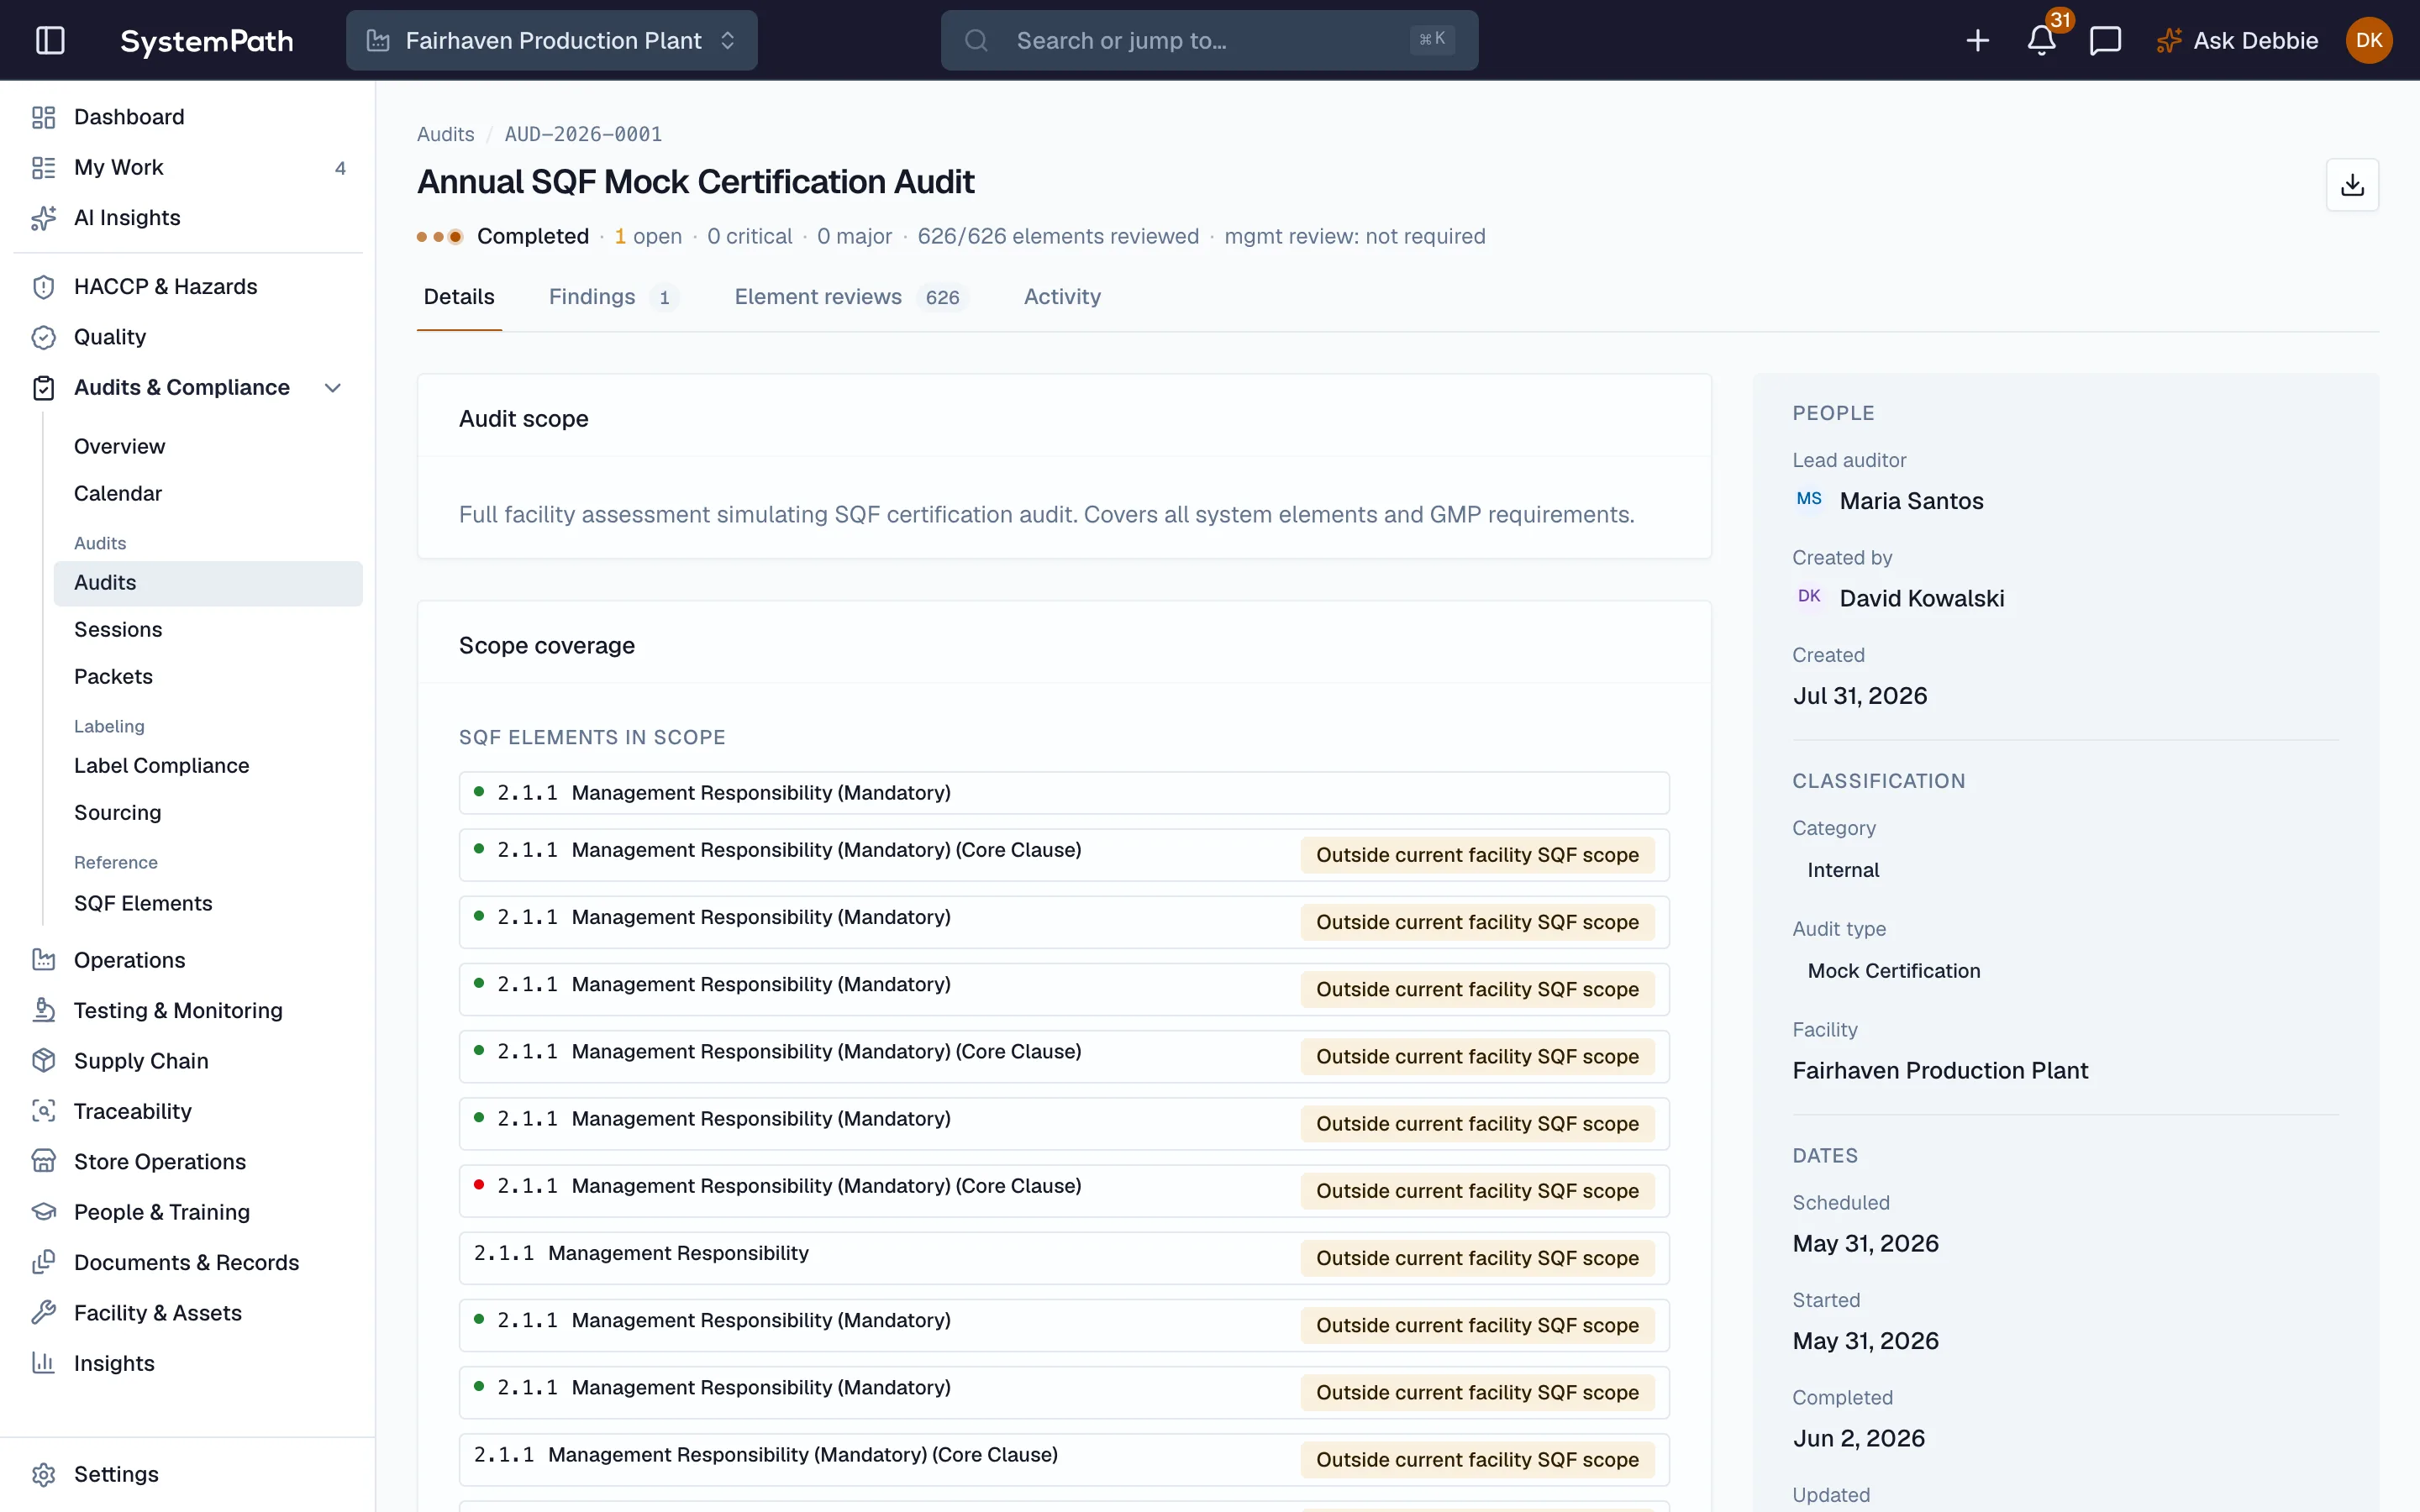This screenshot has height=1512, width=2420.
Task: Click the Settings gear icon
Action: click(x=43, y=1474)
